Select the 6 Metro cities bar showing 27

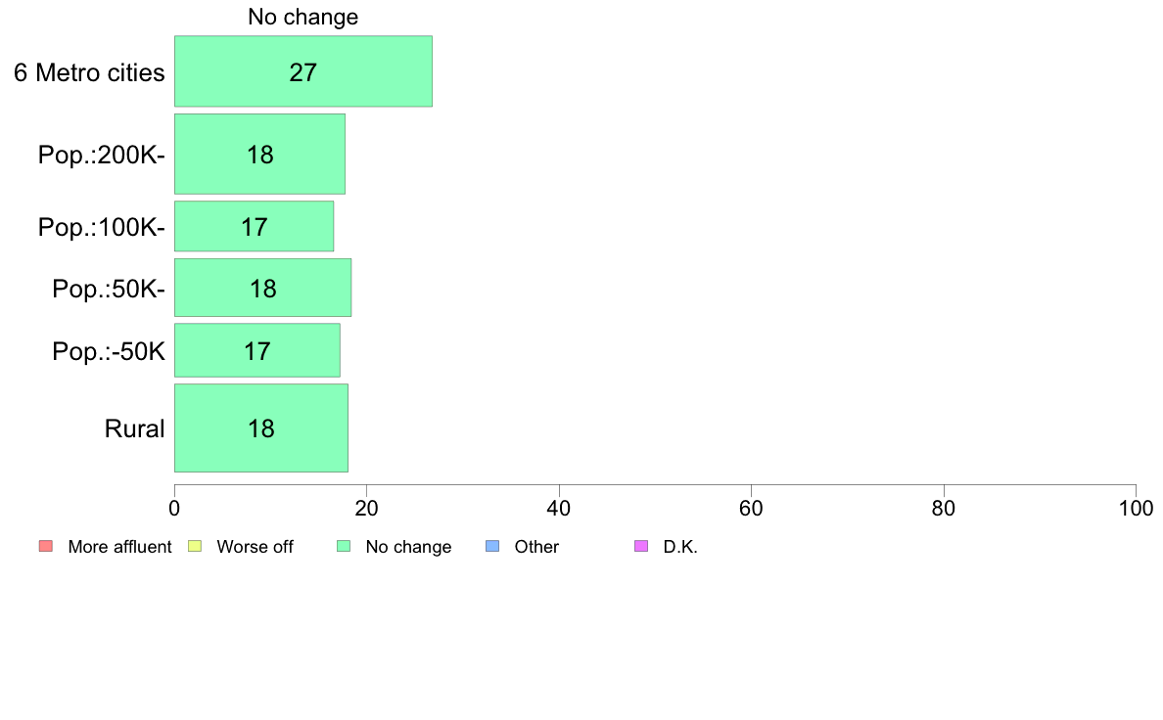[x=303, y=71]
